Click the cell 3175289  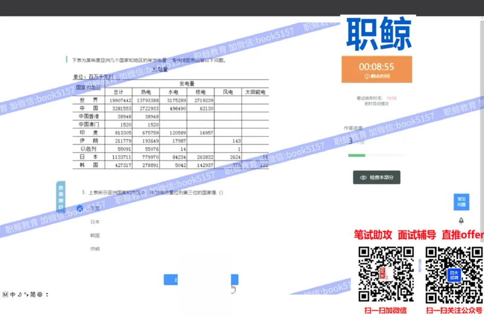tap(177, 100)
